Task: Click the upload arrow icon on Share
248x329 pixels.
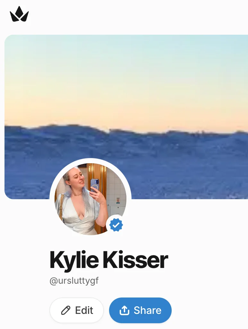Action: tap(124, 310)
